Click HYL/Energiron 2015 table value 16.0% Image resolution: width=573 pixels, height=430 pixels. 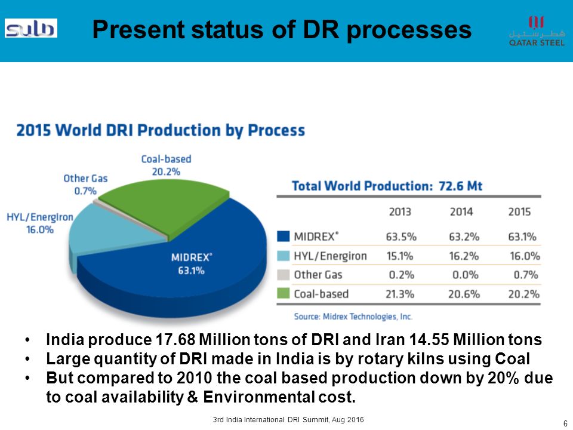525,256
